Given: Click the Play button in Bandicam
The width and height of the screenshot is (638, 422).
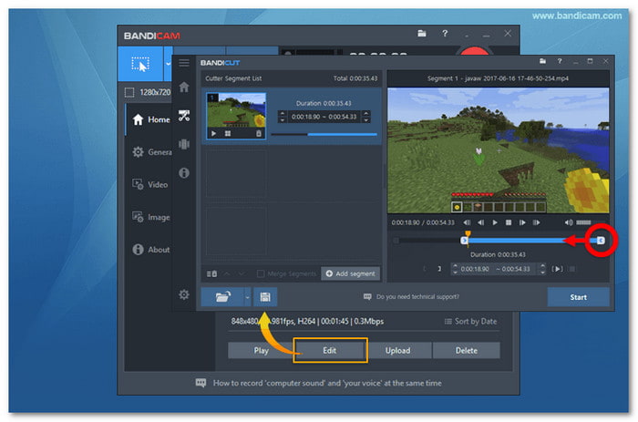Looking at the screenshot, I should point(261,350).
